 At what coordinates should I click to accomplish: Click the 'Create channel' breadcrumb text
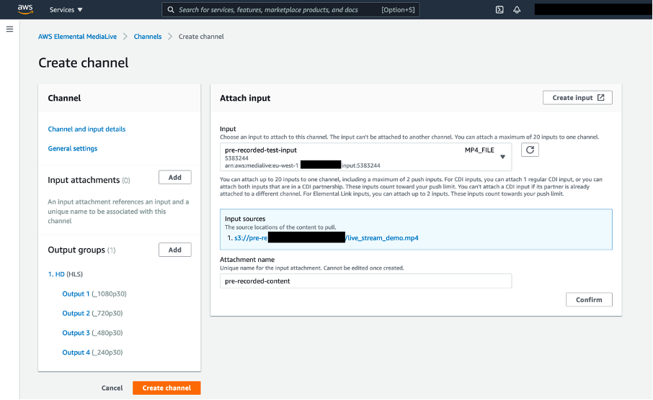pyautogui.click(x=201, y=37)
